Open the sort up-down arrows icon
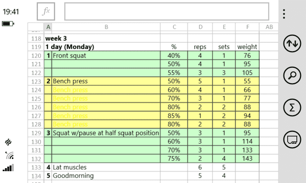The image size is (306, 183). tap(292, 44)
